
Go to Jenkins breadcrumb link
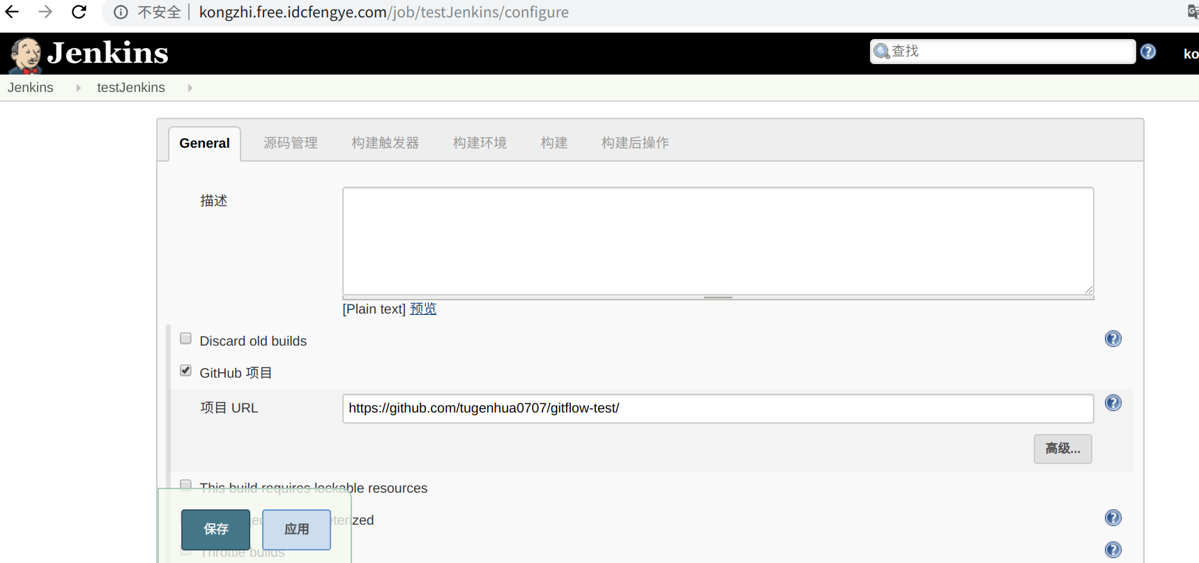click(x=31, y=88)
